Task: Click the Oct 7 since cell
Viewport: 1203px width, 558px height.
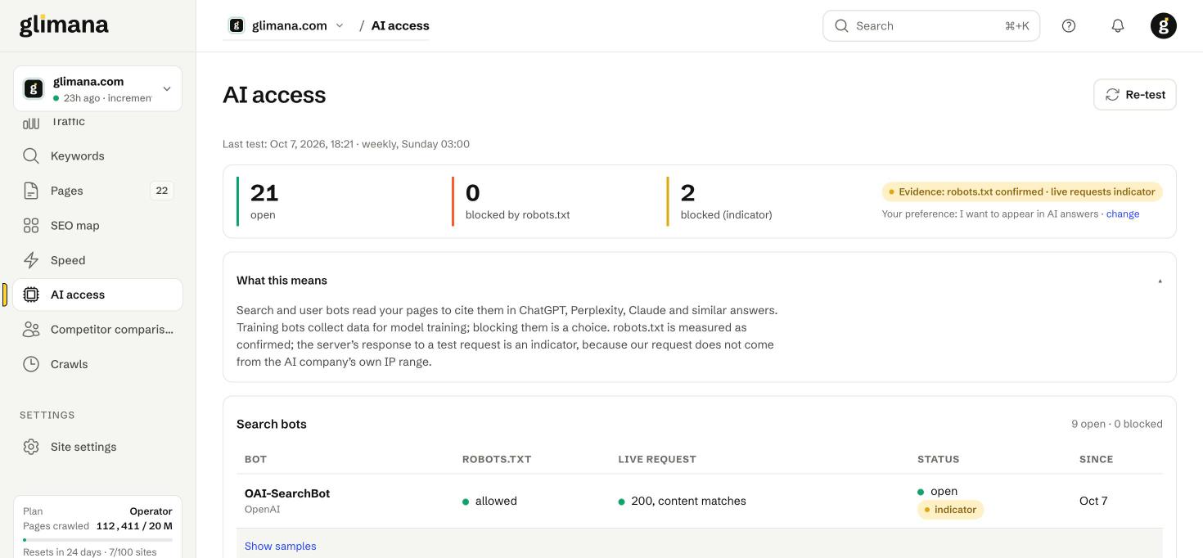Action: (1093, 501)
